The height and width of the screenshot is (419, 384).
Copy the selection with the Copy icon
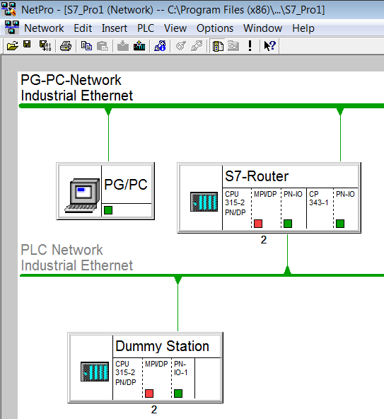(86, 46)
